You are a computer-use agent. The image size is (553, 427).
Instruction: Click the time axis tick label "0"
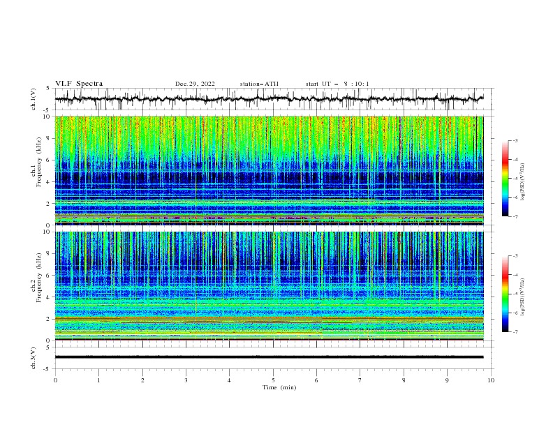point(55,380)
